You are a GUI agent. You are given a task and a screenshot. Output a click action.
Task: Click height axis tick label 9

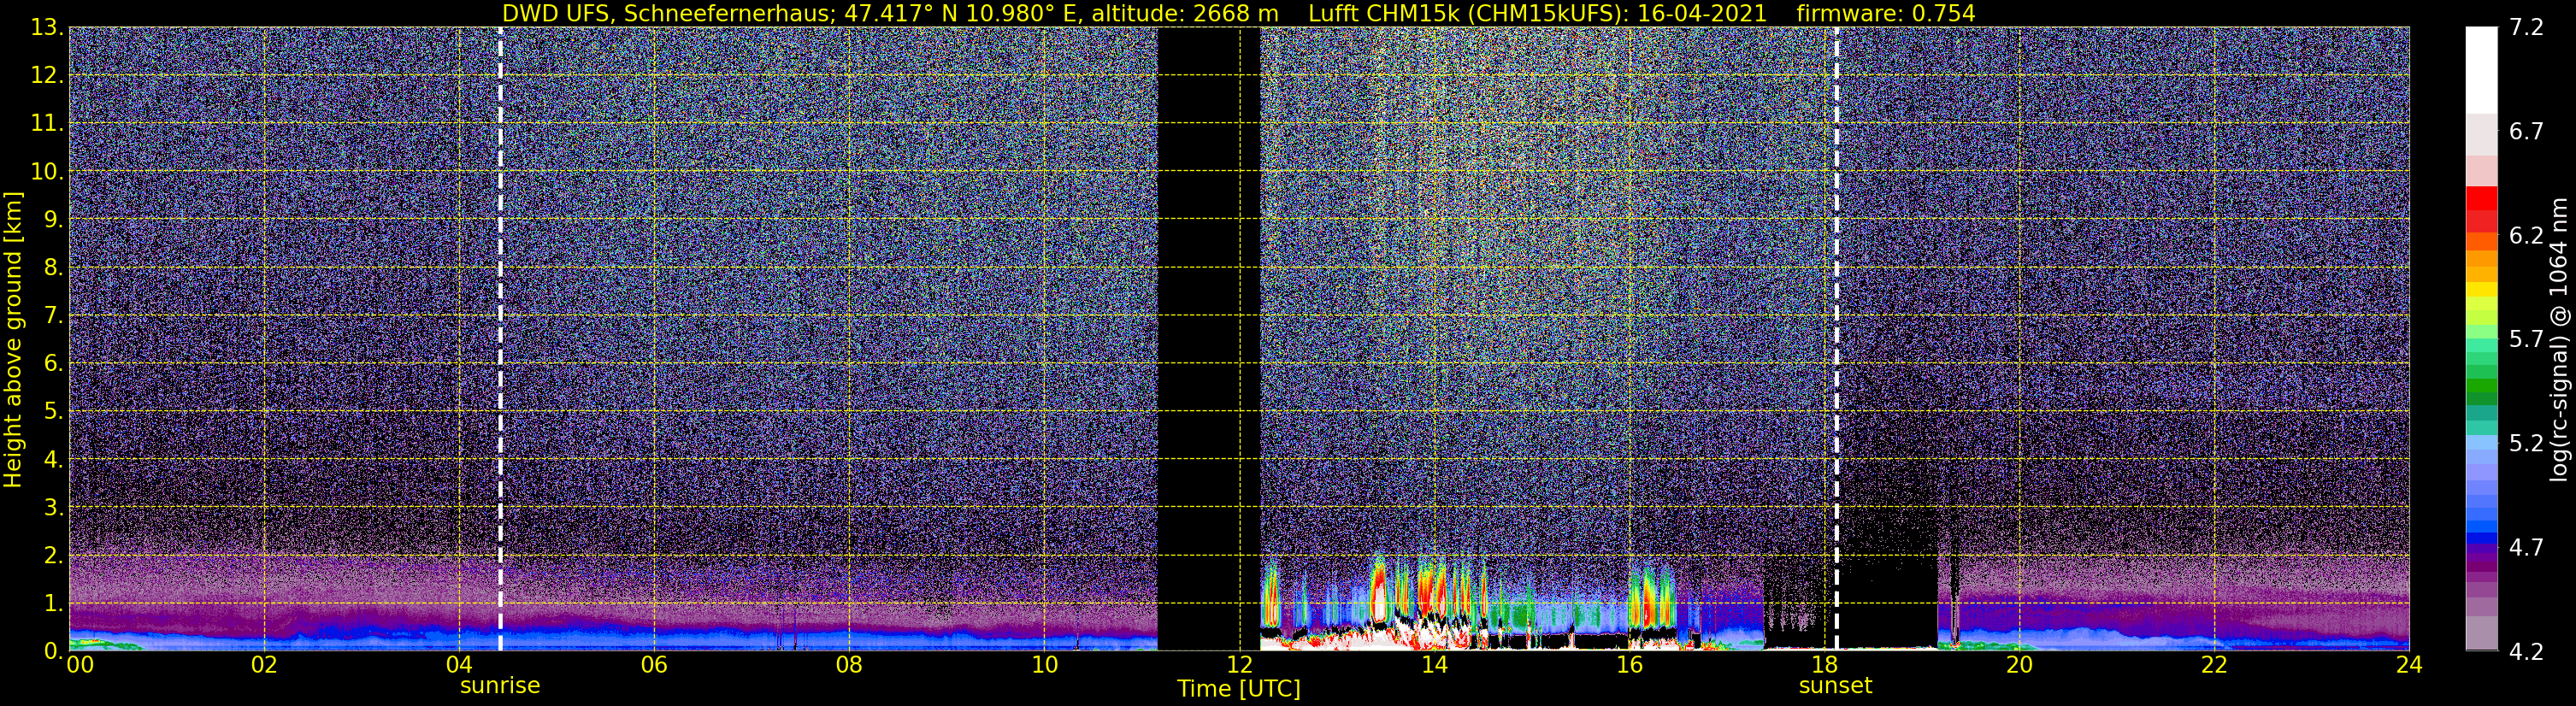[54, 219]
